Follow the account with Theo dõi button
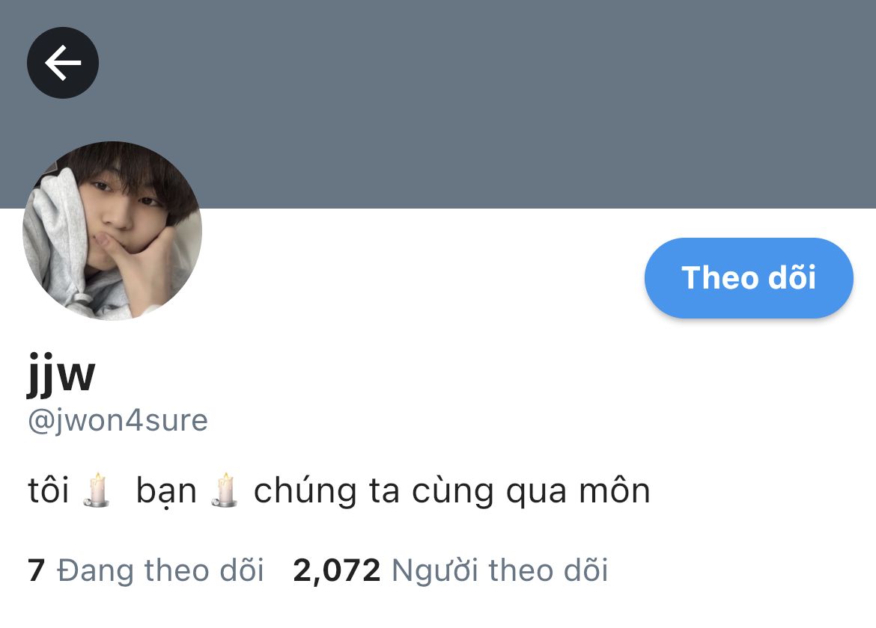The image size is (876, 628). coord(749,278)
